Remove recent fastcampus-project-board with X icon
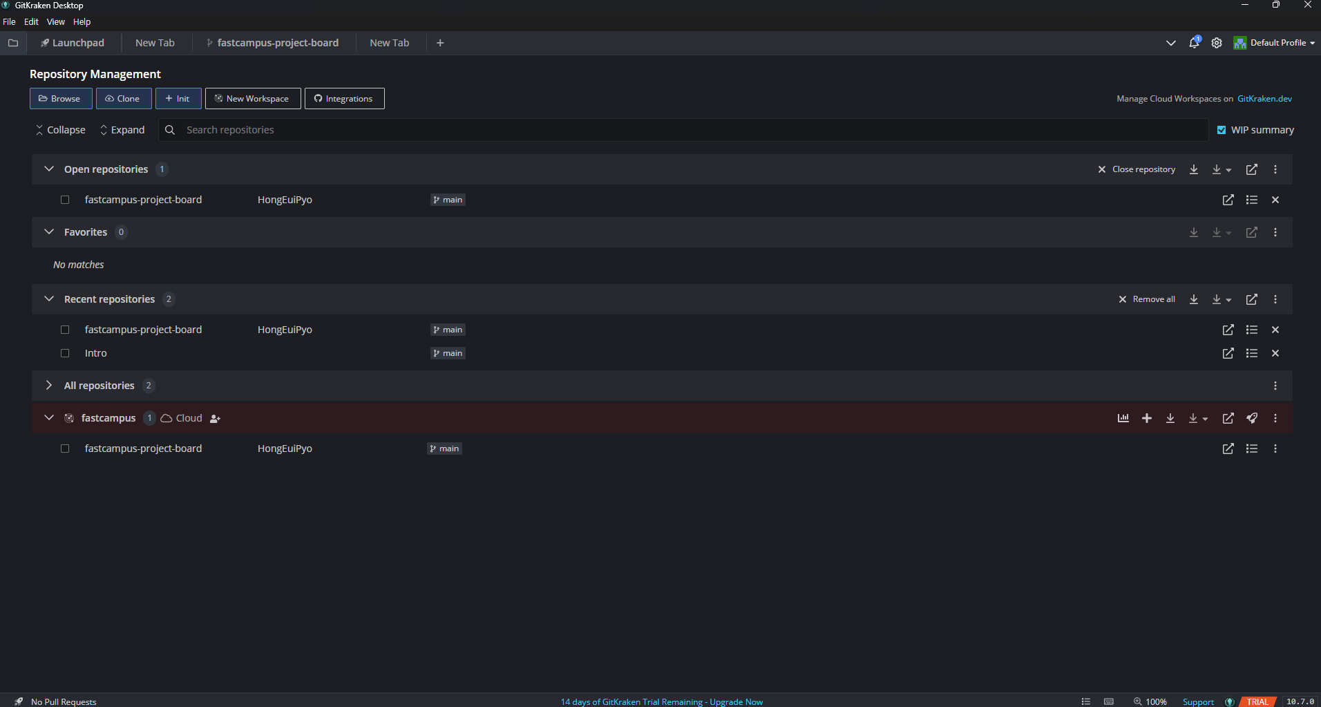This screenshot has width=1321, height=707. pyautogui.click(x=1275, y=330)
